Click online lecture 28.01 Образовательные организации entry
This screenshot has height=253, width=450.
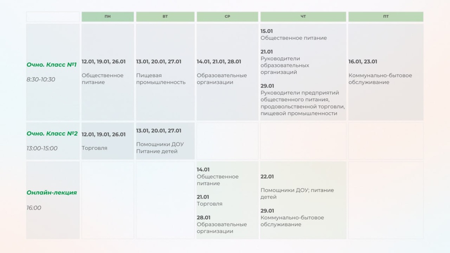(222, 225)
